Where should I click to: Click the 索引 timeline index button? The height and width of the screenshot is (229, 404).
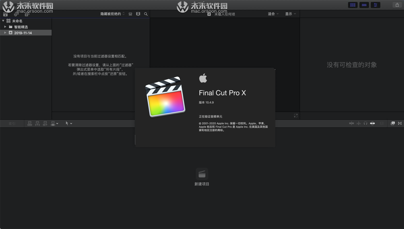pos(12,124)
